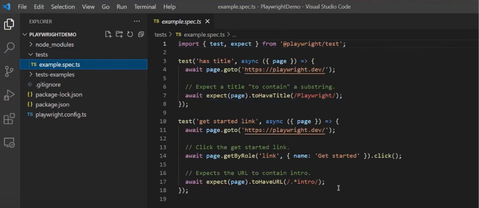Open the Source Control view
Screen dimensions: 479x208
pos(9,72)
